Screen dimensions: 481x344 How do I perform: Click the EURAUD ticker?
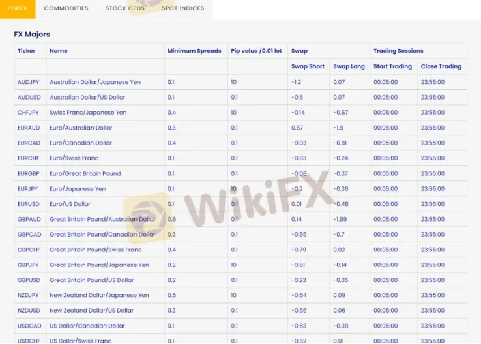tap(29, 128)
